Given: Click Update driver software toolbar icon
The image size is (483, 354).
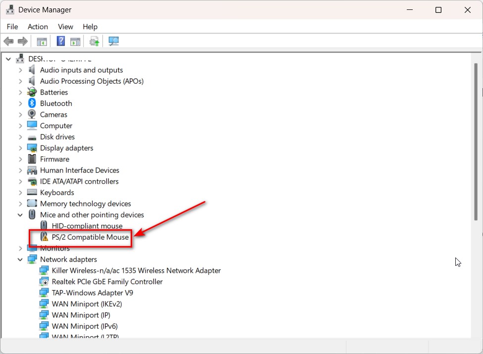Looking at the screenshot, I should 94,41.
